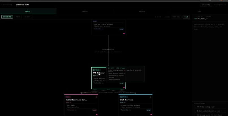The height and width of the screenshot is (116, 228).
Task: Select the Tree layout mode
Action: pos(18,17)
